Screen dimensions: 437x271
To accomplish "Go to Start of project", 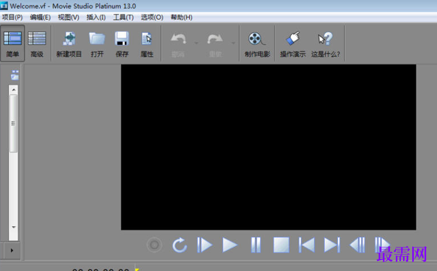I will tap(306, 245).
